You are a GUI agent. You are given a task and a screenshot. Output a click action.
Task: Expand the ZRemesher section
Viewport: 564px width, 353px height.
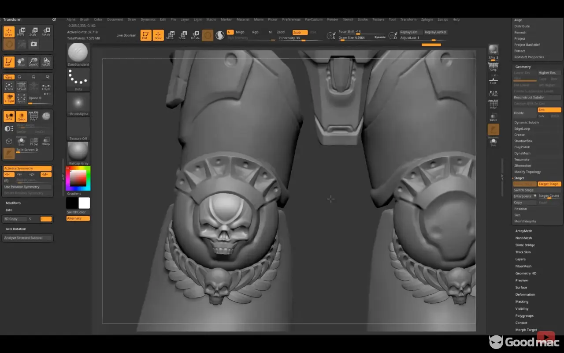tap(523, 165)
